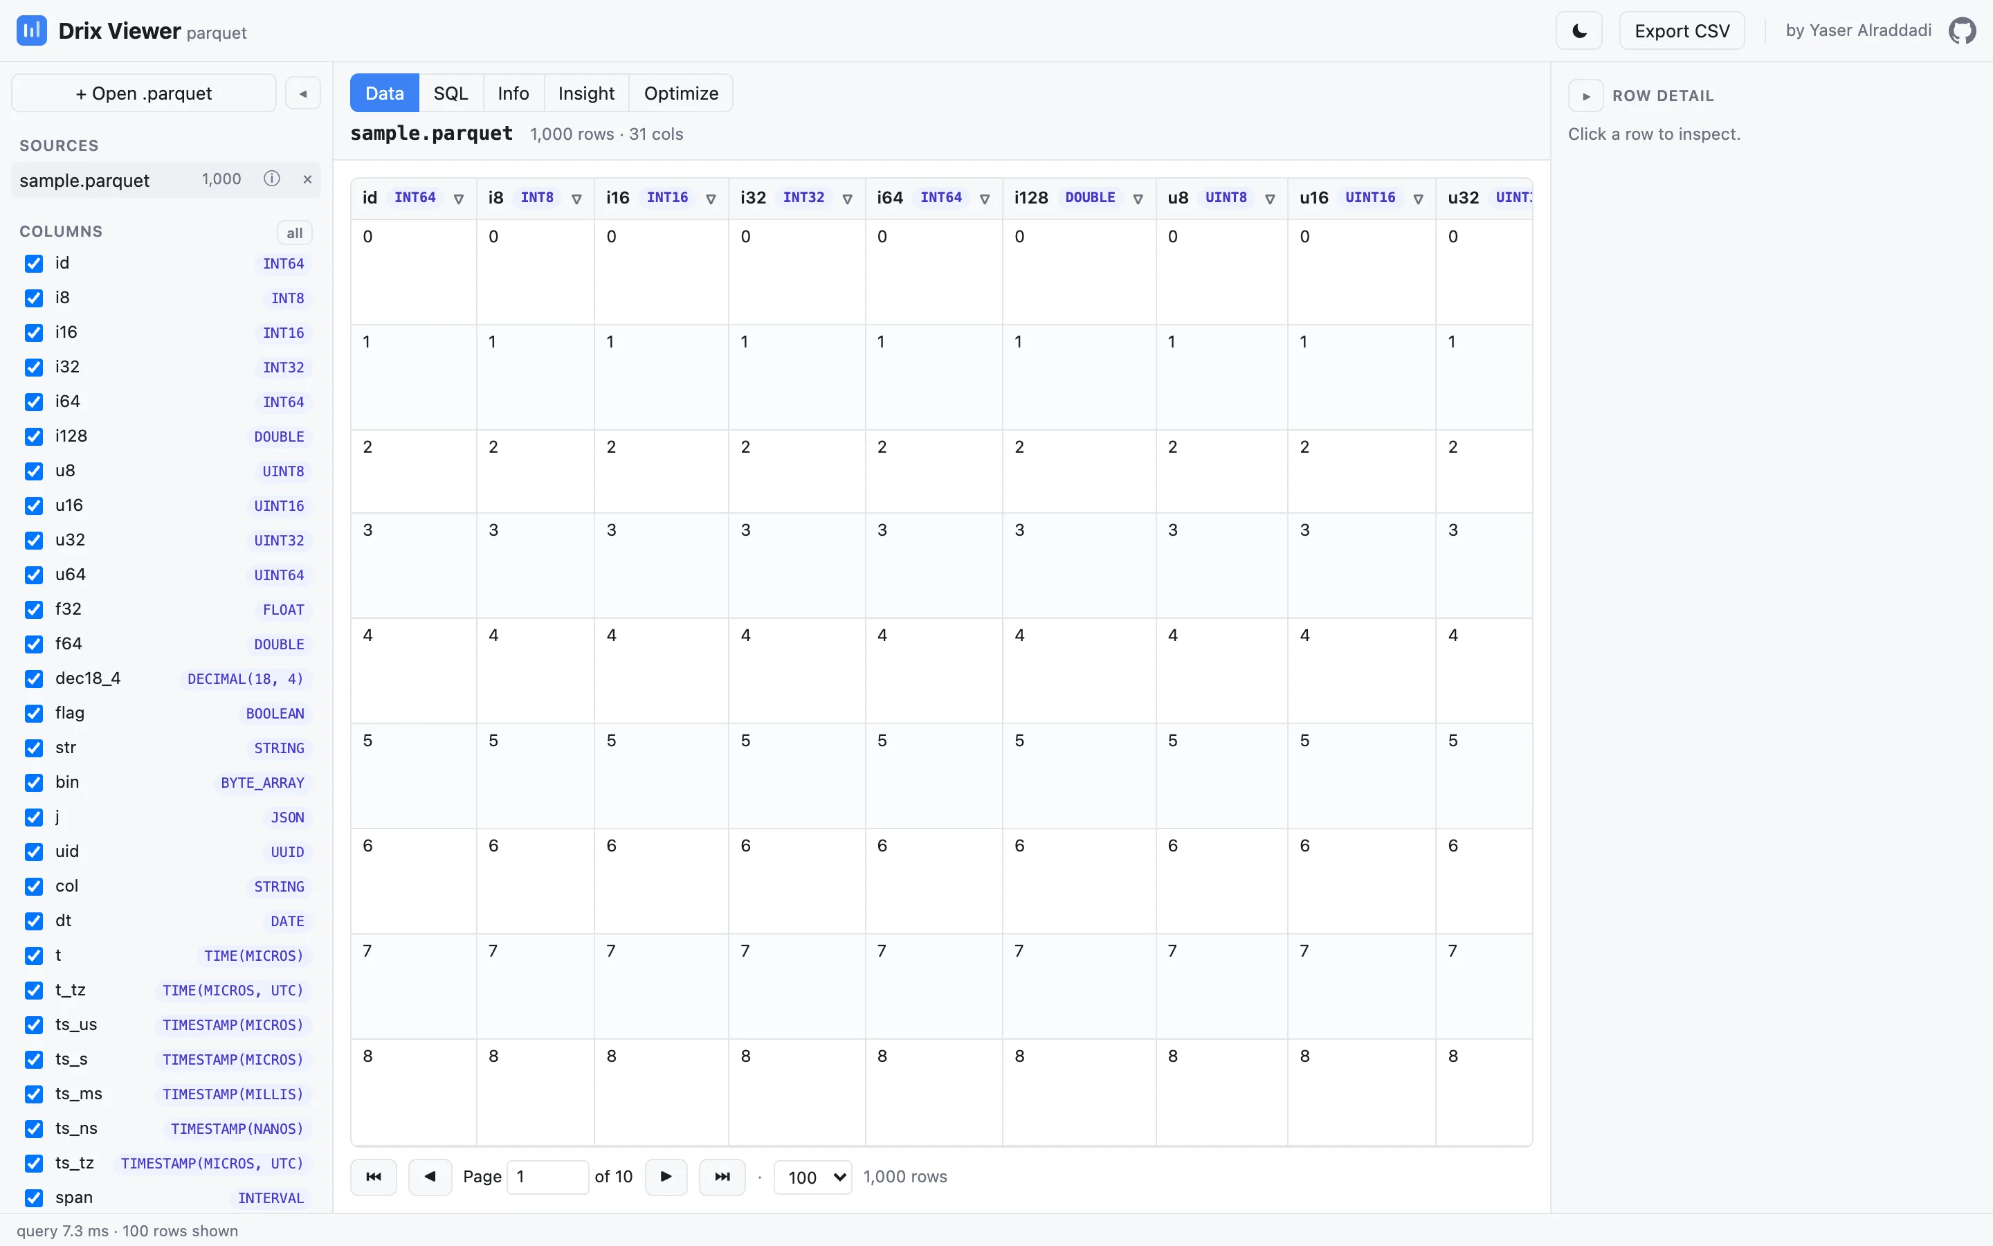Open filter for i128 column

coord(1138,199)
